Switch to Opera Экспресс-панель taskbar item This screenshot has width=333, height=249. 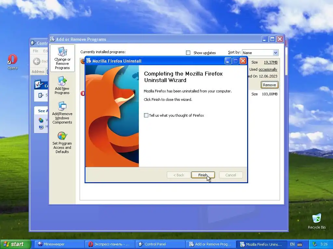[x=109, y=244]
